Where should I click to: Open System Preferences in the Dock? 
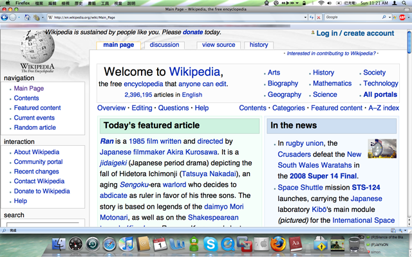pyautogui.click(x=261, y=244)
